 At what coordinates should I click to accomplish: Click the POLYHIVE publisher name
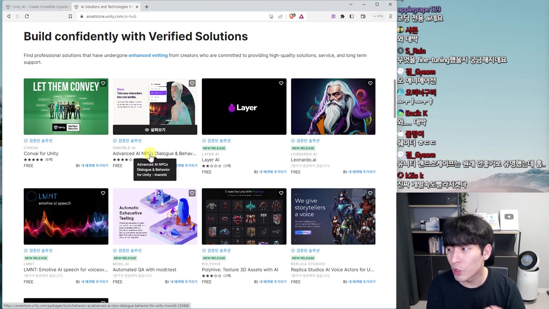[x=211, y=264]
